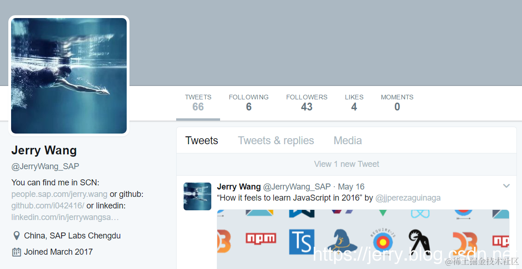Select the TWEETS 66 stat tab
The width and height of the screenshot is (522, 269).
pos(198,103)
